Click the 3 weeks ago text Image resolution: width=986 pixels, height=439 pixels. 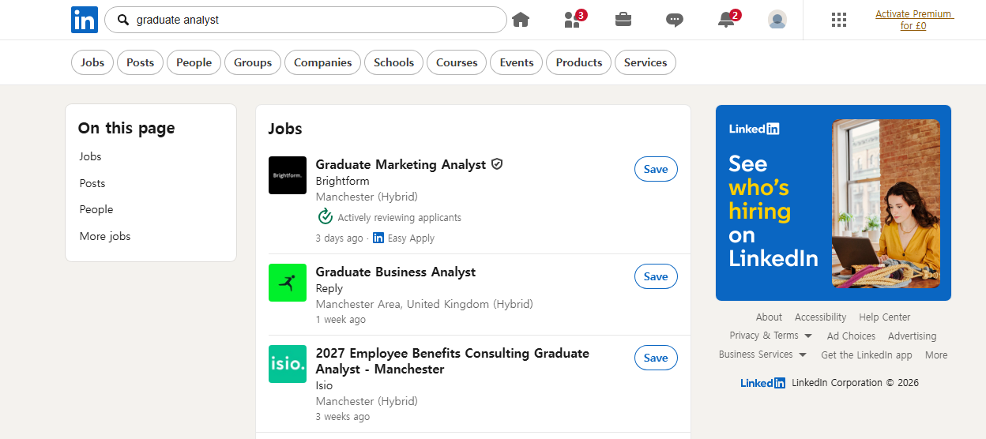[x=343, y=416]
